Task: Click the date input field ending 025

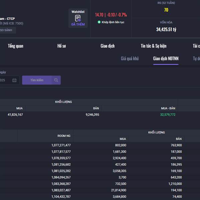Action: click(9, 80)
